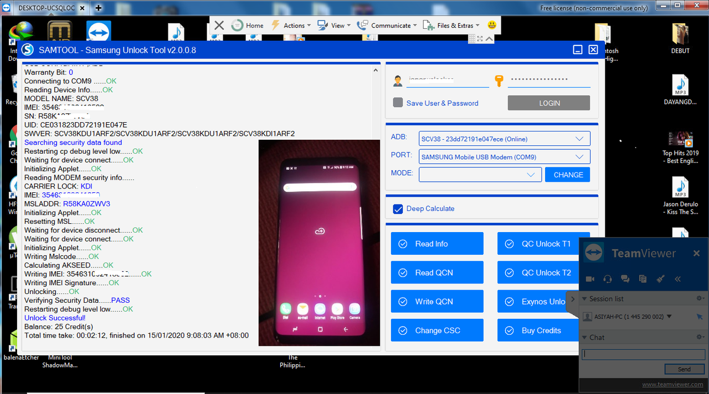Click the user avatar icon beside username
709x394 pixels.
pos(398,81)
